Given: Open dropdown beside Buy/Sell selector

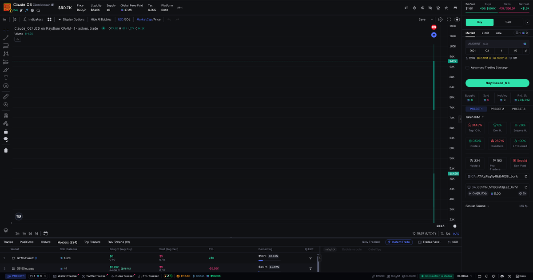Looking at the screenshot, I should (527, 22).
